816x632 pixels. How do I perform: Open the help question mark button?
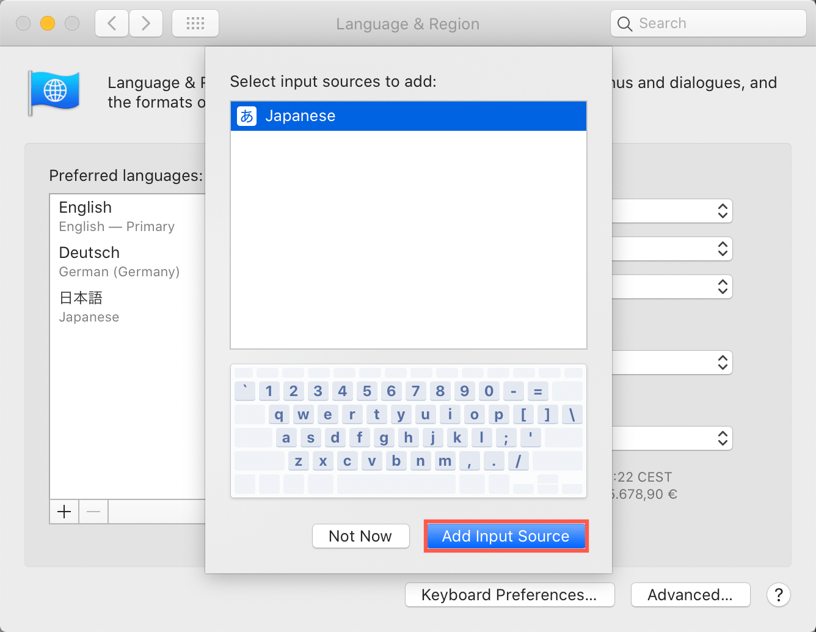pos(778,595)
